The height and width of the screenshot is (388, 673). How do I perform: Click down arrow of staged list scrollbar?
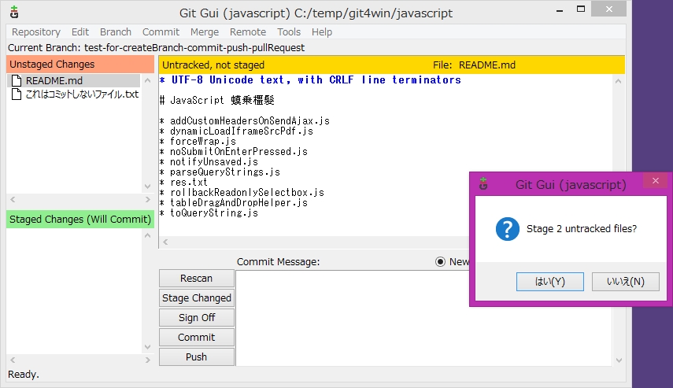click(x=148, y=347)
